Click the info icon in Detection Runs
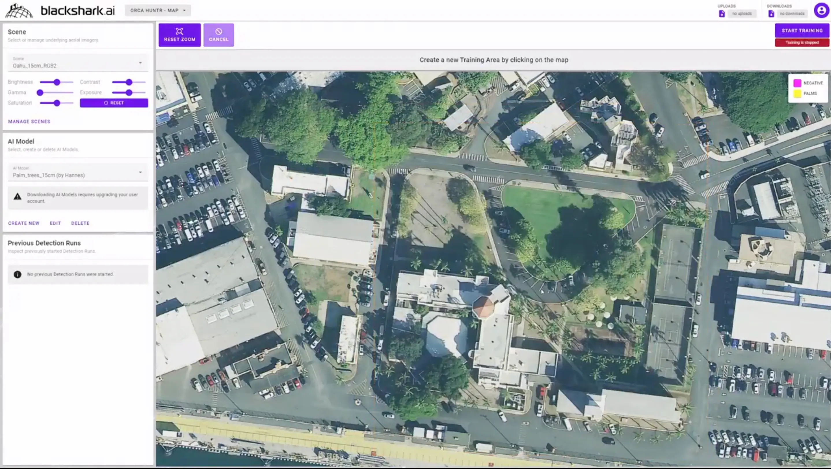 [x=17, y=274]
